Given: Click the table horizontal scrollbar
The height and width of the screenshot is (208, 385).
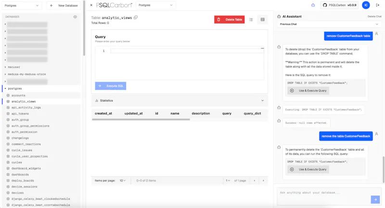Looking at the screenshot, I should point(141,119).
